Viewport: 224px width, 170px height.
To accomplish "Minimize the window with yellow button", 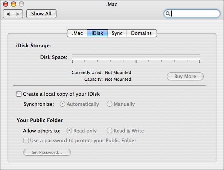I will click(14, 4).
